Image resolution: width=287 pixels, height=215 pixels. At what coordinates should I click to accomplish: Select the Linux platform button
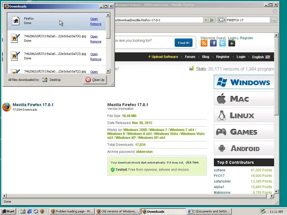coord(244,115)
